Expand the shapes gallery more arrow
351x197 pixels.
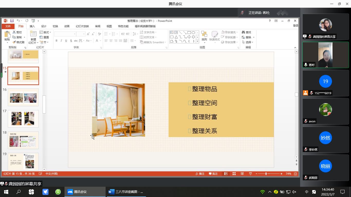coord(197,41)
